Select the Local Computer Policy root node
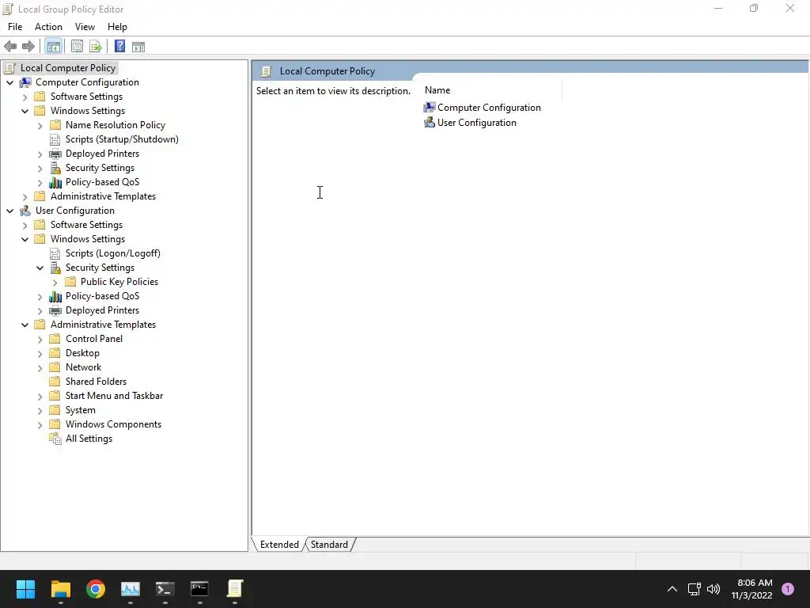The height and width of the screenshot is (608, 810). (68, 68)
